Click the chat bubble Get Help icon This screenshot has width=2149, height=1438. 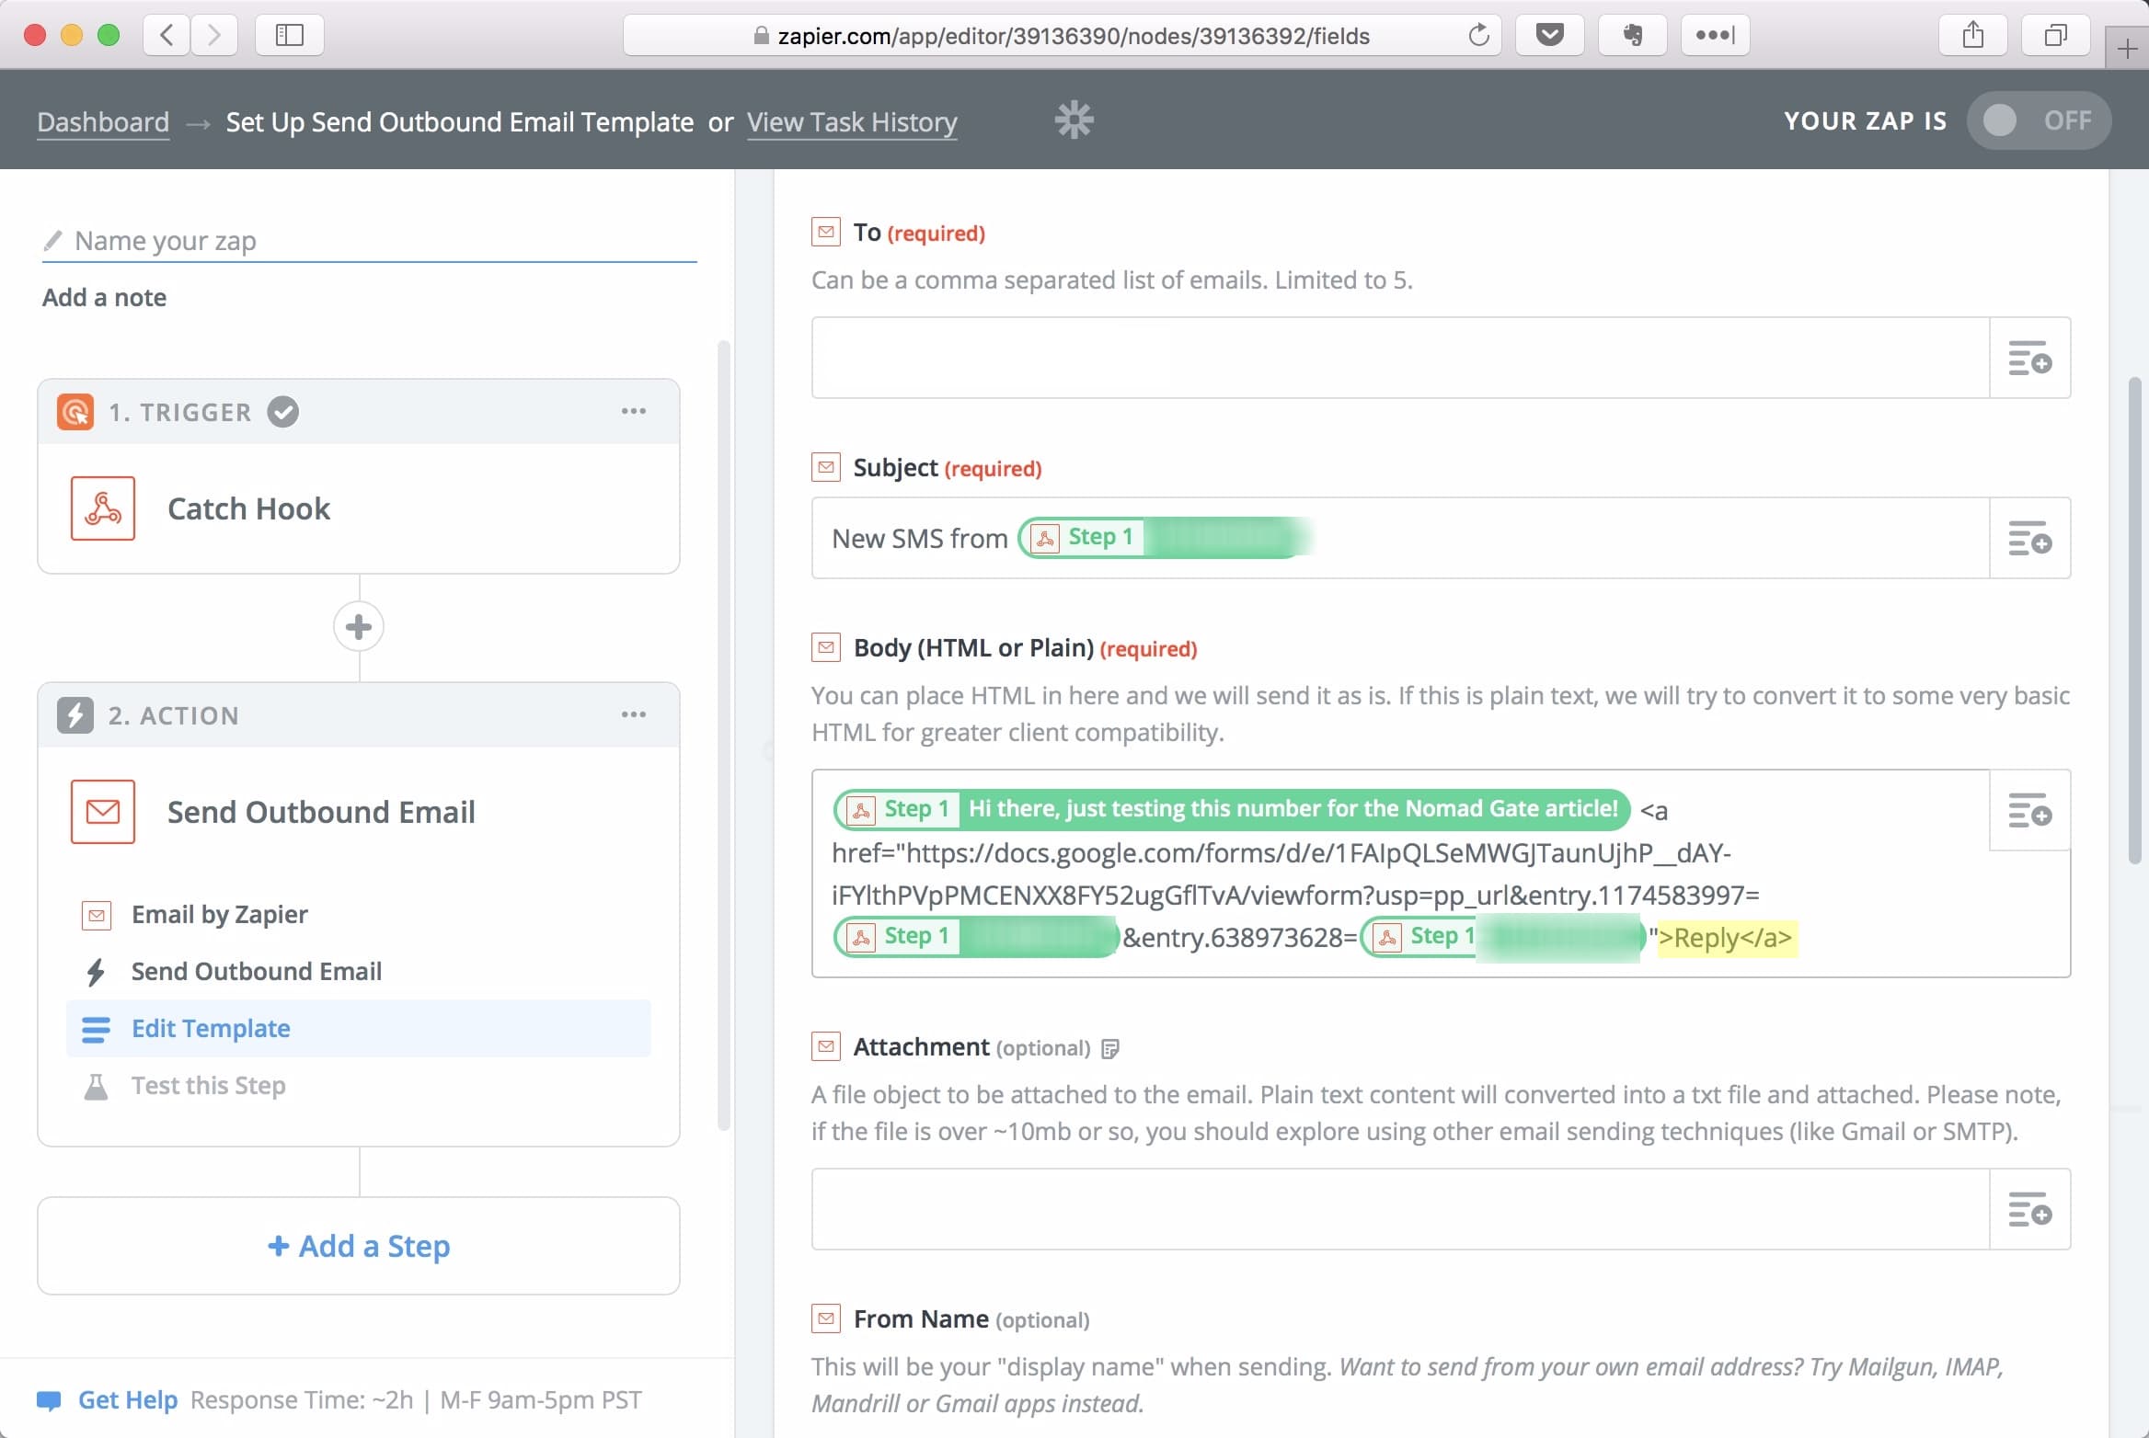tap(49, 1400)
